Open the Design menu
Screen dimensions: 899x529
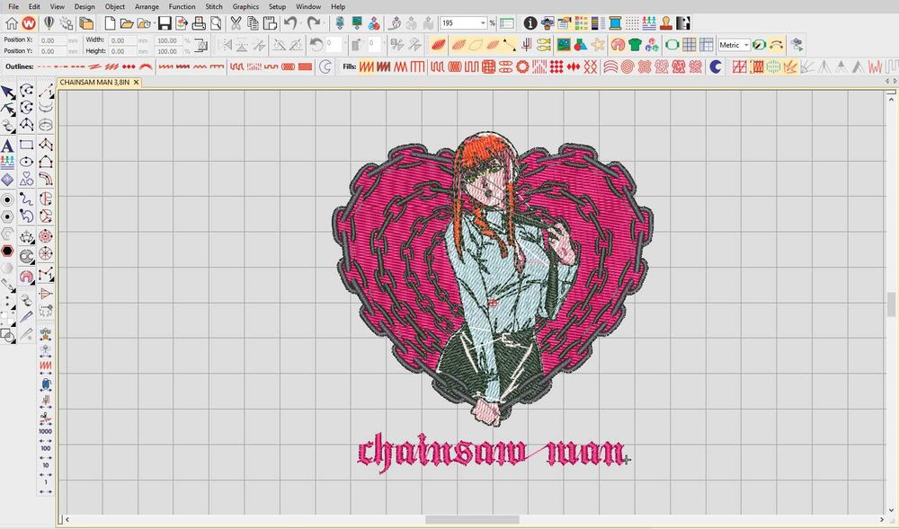[85, 6]
